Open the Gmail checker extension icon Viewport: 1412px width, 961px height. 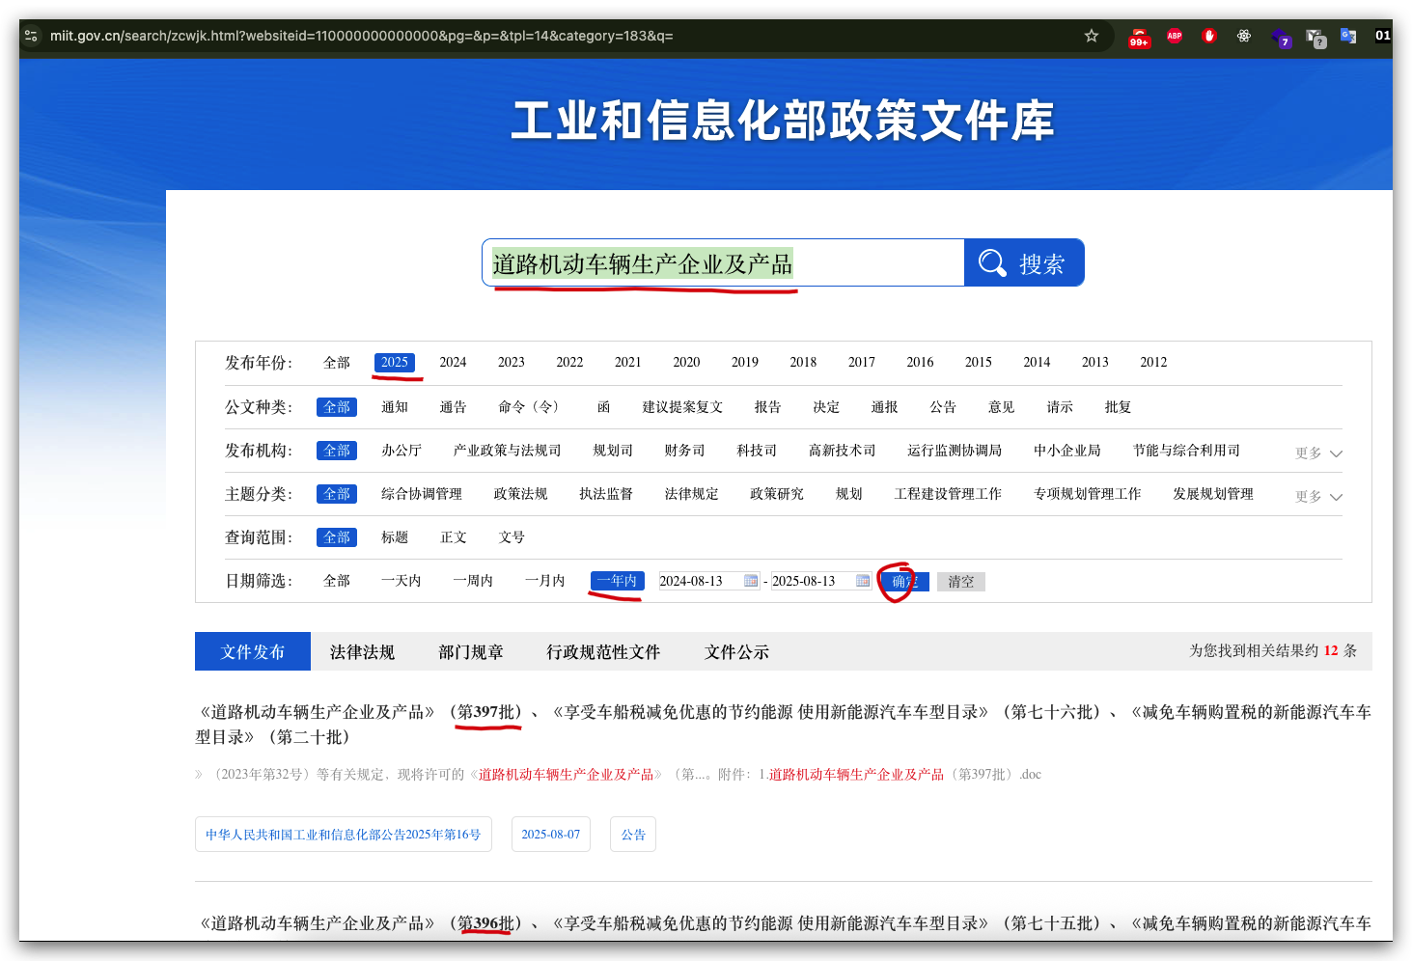[1315, 38]
